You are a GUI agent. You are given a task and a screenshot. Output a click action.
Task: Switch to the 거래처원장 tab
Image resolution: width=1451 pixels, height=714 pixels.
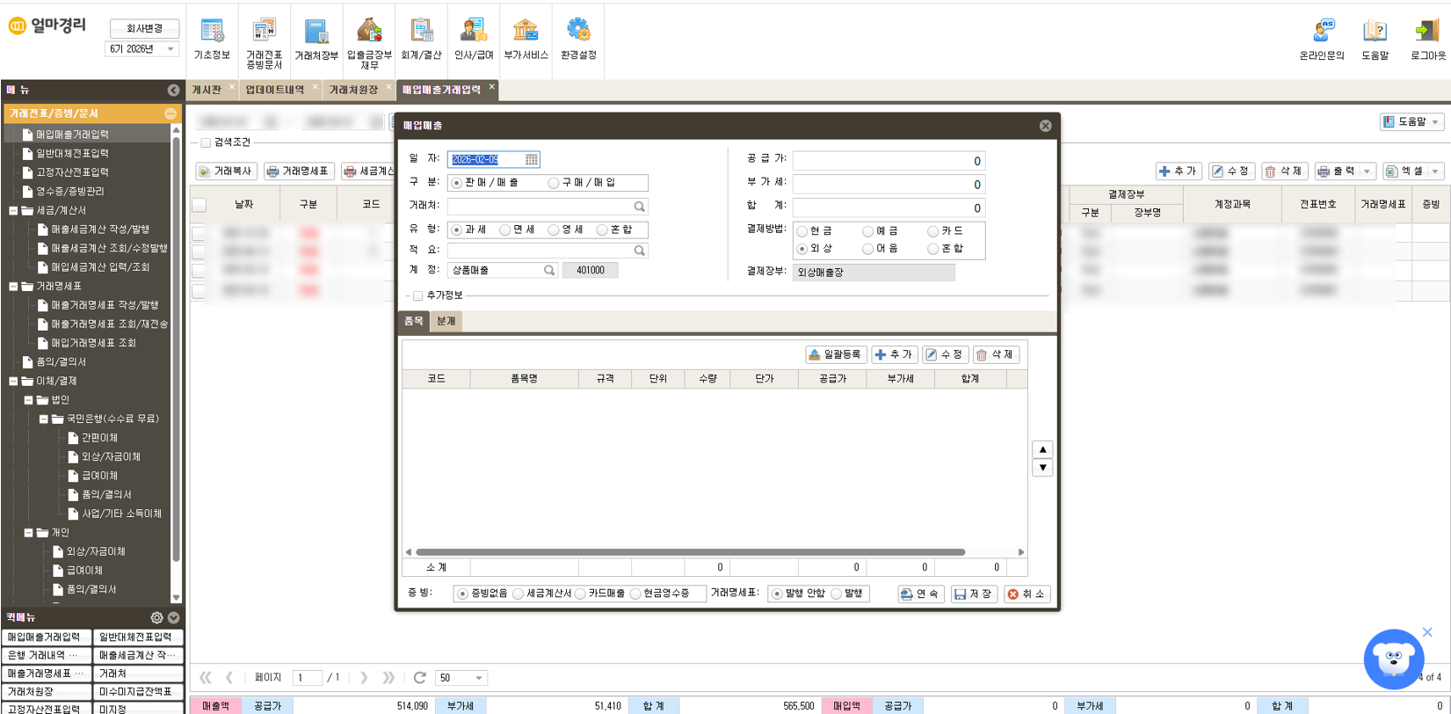353,90
